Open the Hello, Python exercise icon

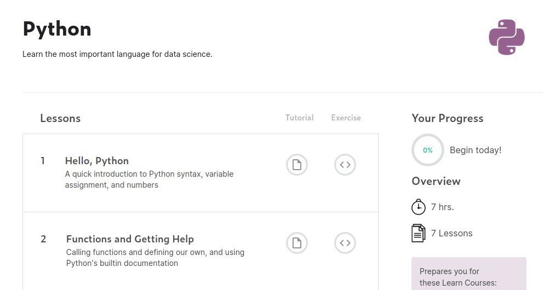(345, 165)
